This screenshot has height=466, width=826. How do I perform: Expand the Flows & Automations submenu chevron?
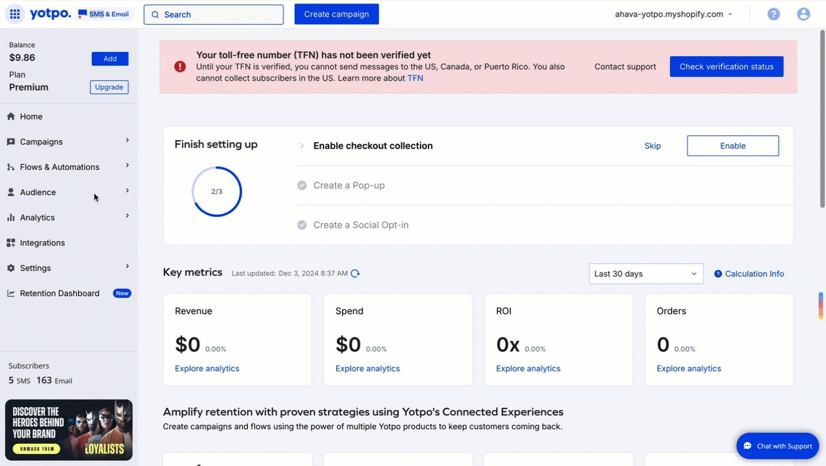(127, 165)
